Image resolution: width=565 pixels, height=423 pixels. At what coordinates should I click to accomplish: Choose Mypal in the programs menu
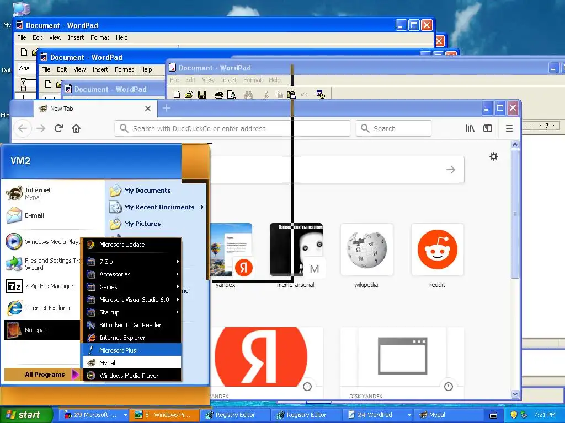(132, 363)
